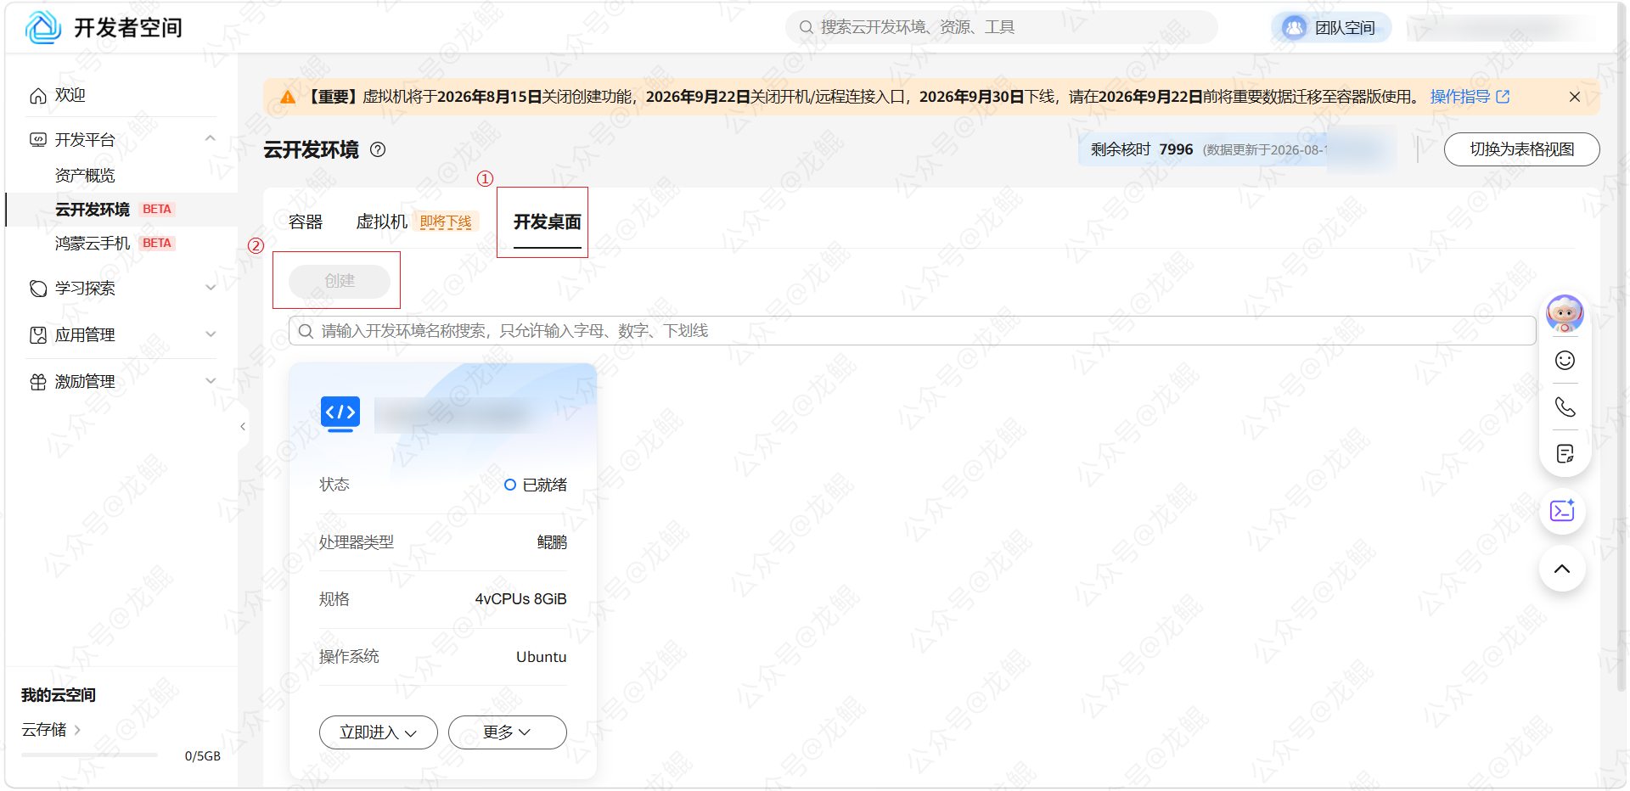This screenshot has width=1630, height=791.
Task: Open the 操作指导 link in the notice
Action: pos(1470,97)
